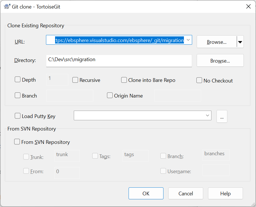
Task: Click the trunk text field
Action: coord(67,156)
